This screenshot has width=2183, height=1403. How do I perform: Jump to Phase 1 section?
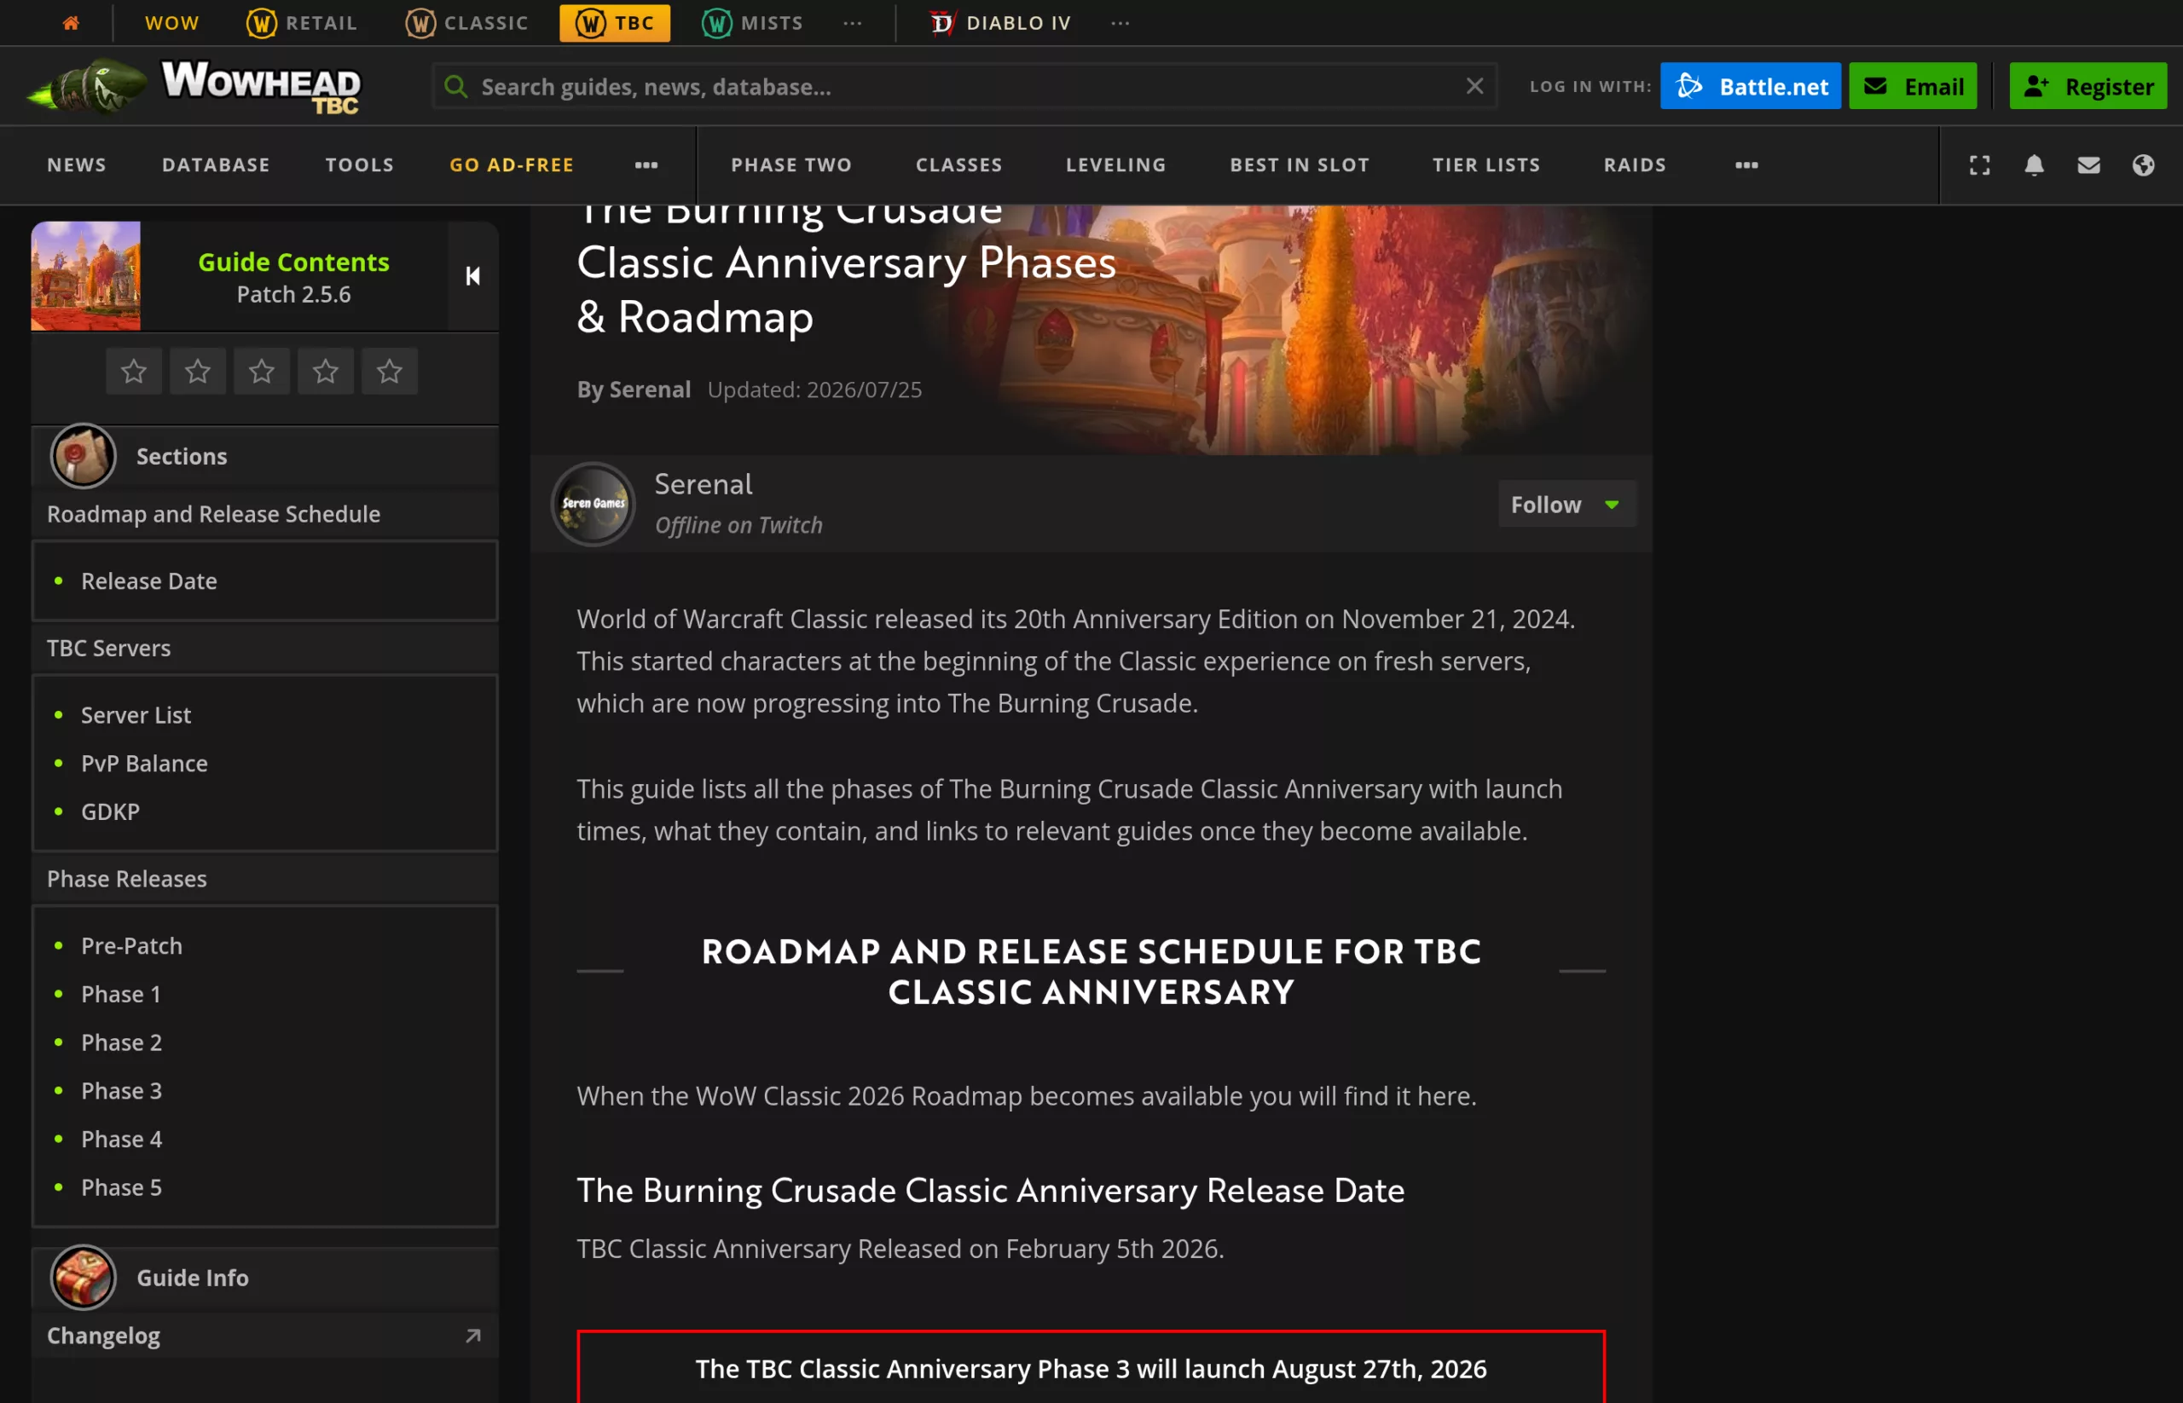coord(121,994)
